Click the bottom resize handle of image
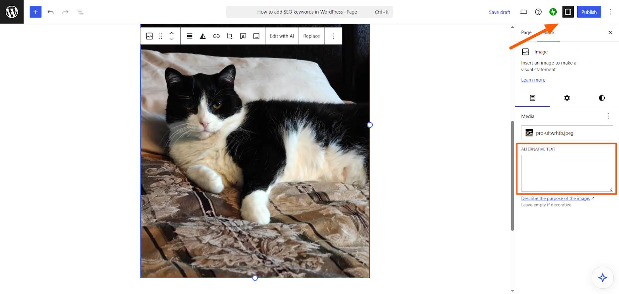 pos(255,278)
